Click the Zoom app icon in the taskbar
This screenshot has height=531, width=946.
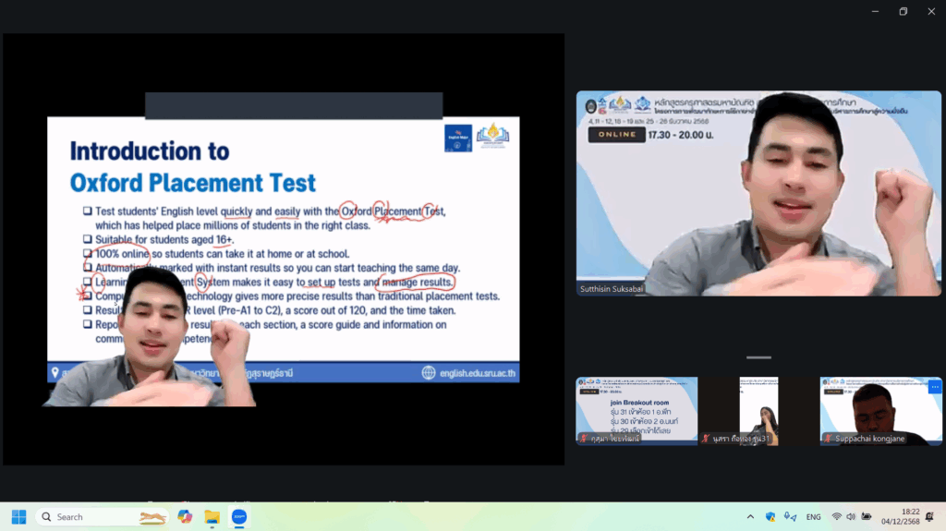[x=239, y=516]
